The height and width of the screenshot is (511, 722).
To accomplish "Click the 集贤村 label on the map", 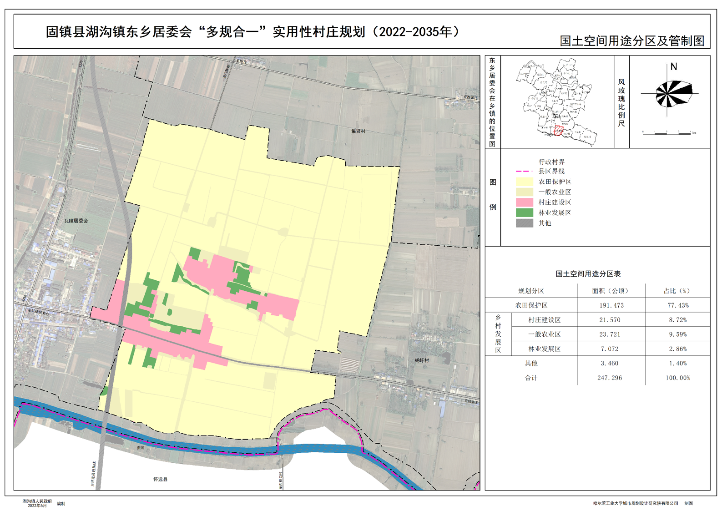I will pyautogui.click(x=358, y=132).
